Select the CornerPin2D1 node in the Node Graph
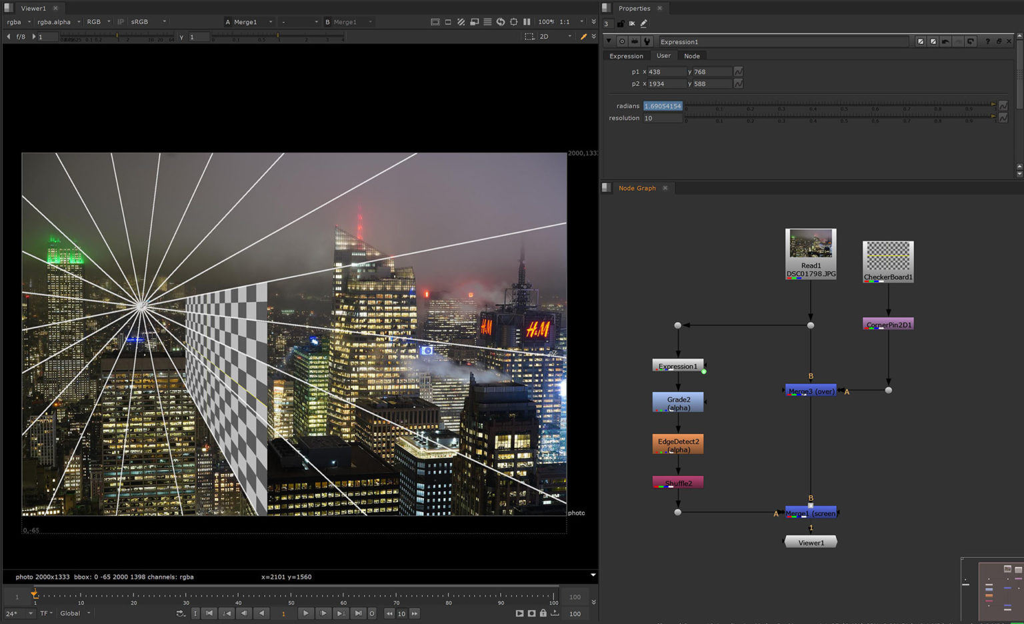Viewport: 1024px width, 624px height. coord(887,323)
